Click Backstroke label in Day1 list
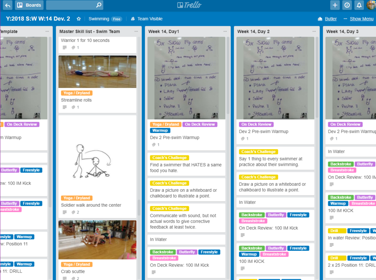The height and width of the screenshot is (280, 376). point(163,252)
